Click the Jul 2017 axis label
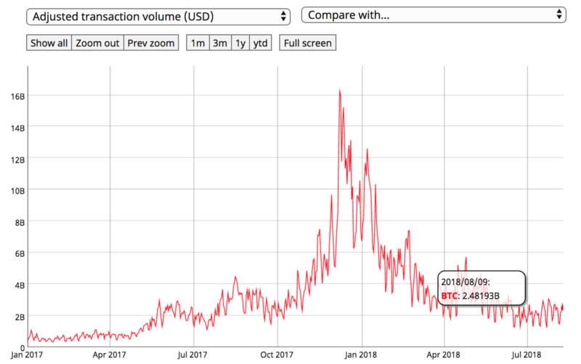 pos(192,355)
